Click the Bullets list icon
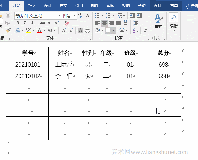 click(x=97, y=16)
